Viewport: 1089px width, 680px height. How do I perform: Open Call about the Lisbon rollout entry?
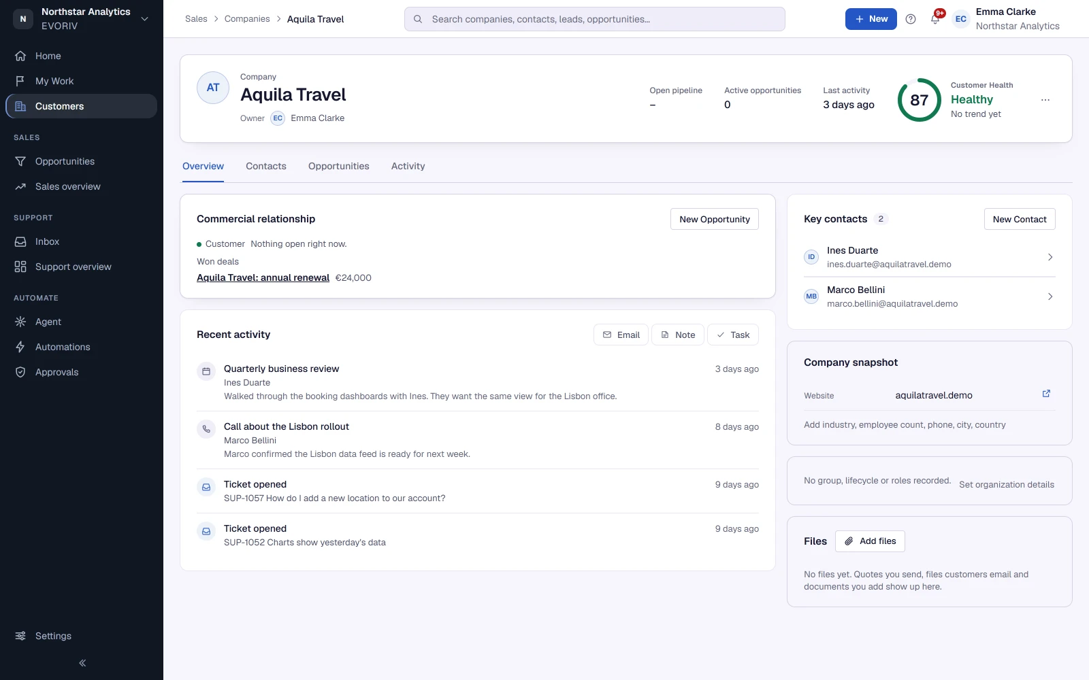pos(478,440)
